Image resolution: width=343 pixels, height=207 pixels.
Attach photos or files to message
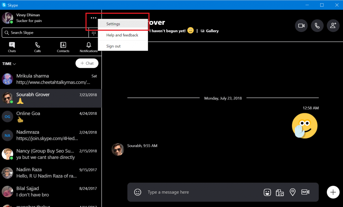click(280, 192)
